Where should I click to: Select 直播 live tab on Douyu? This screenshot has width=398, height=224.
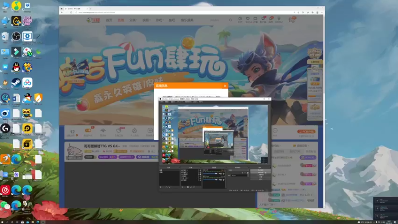121,20
